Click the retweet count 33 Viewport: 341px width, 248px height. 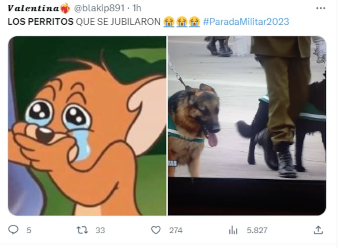tap(100, 230)
